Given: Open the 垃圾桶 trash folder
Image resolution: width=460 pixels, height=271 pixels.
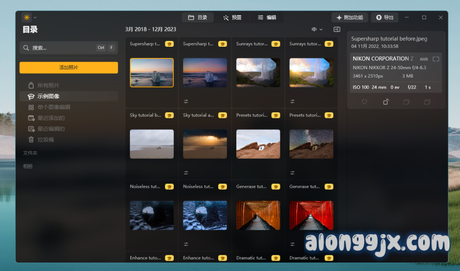Looking at the screenshot, I should tap(45, 140).
